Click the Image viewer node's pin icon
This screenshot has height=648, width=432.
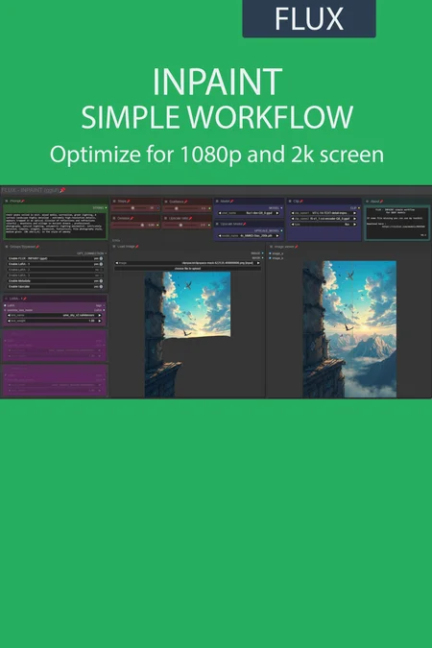[297, 247]
